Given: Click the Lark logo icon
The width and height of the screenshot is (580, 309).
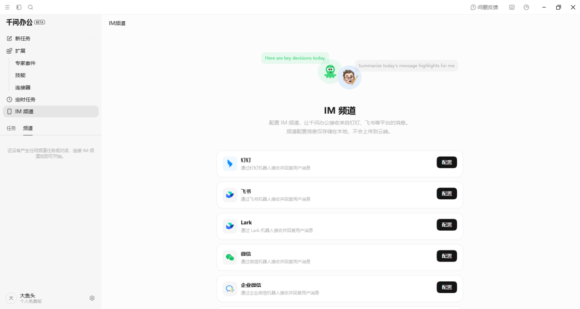Looking at the screenshot, I should tap(230, 226).
